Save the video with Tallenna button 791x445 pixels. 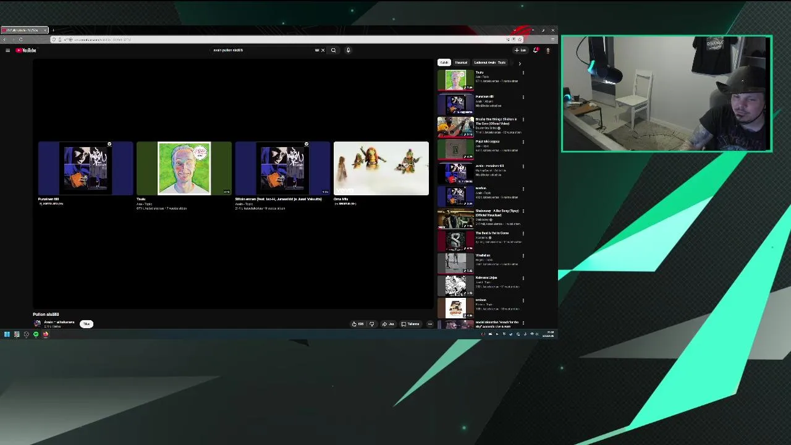[410, 324]
